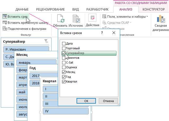
Task: Select quarter IV in Квартал slicer
Action: pyautogui.click(x=66, y=111)
